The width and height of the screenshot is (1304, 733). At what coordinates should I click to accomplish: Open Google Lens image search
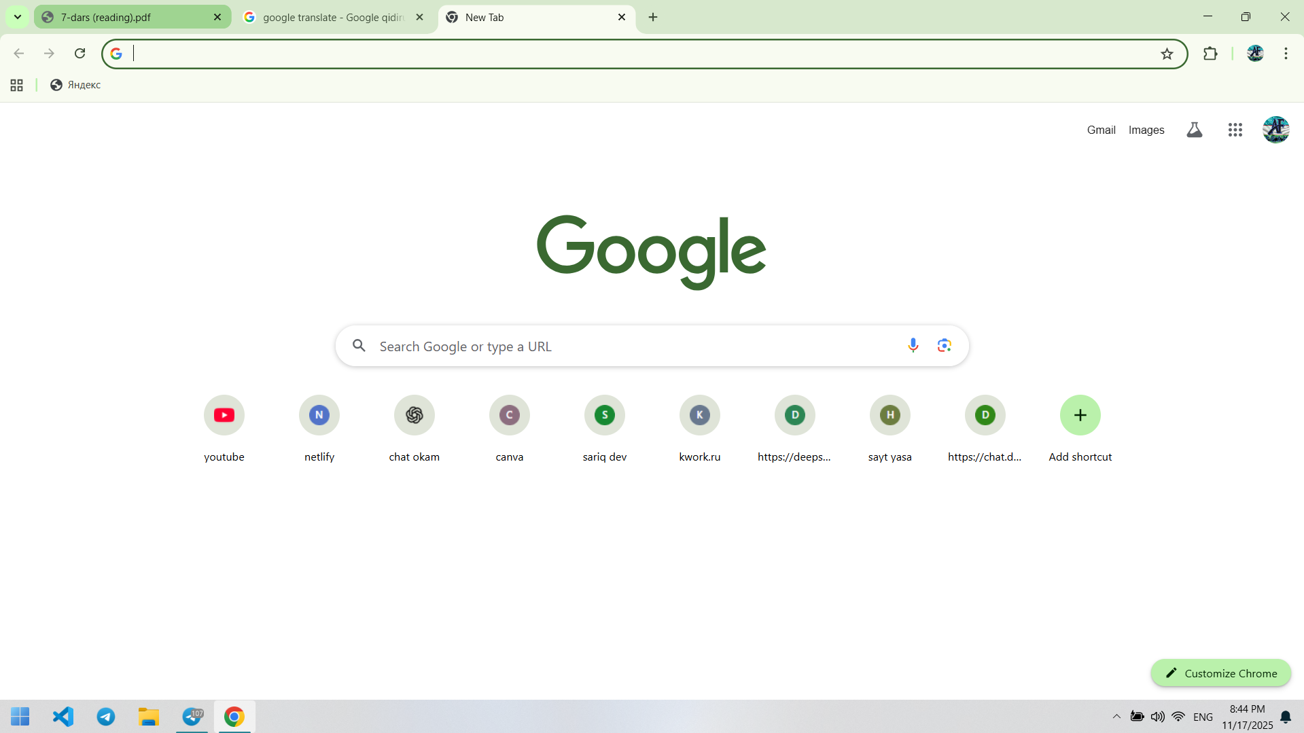coord(944,346)
